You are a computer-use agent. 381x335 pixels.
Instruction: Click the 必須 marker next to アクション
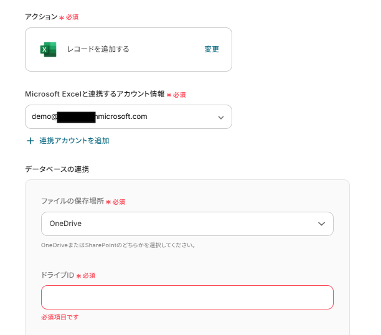click(x=72, y=17)
